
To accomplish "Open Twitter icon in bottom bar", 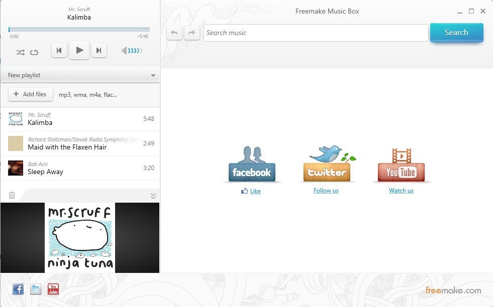I will coord(36,289).
